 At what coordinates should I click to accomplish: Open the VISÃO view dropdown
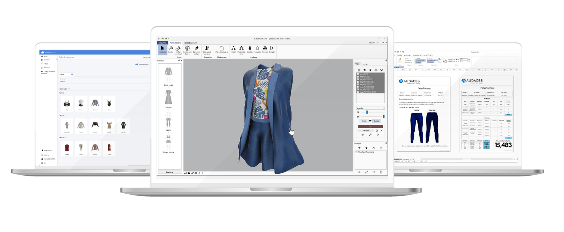(372, 43)
